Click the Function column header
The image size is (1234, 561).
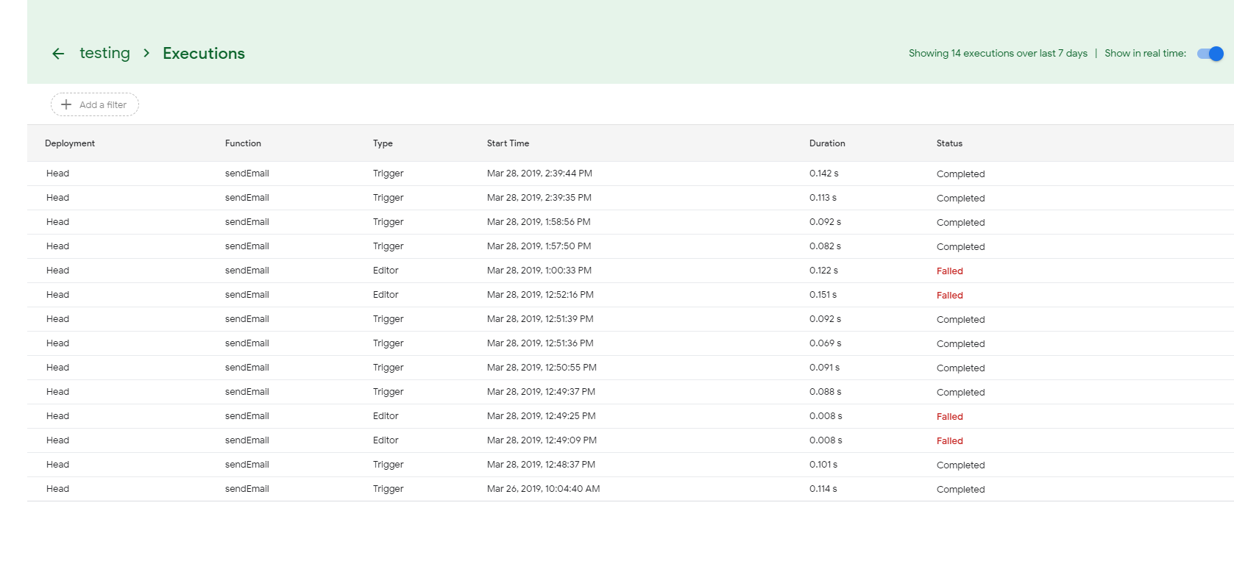point(243,143)
